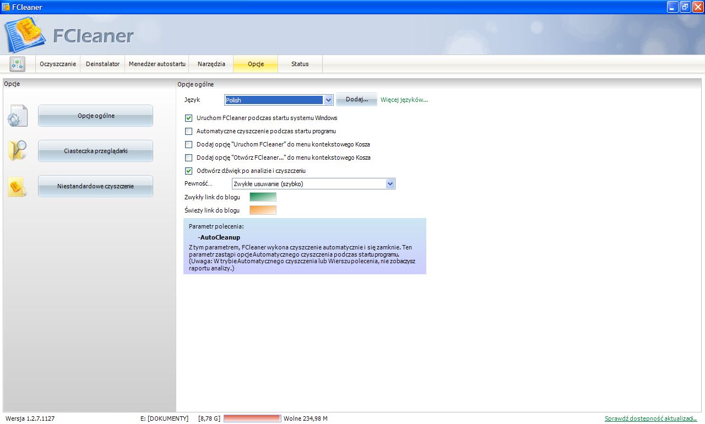The height and width of the screenshot is (424, 705).
Task: Enable Automatyczne czyszczenie podczas startu programu
Action: (x=189, y=131)
